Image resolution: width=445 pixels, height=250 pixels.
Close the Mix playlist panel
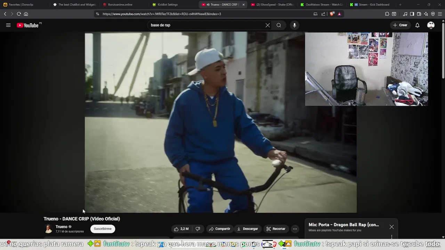pyautogui.click(x=391, y=227)
